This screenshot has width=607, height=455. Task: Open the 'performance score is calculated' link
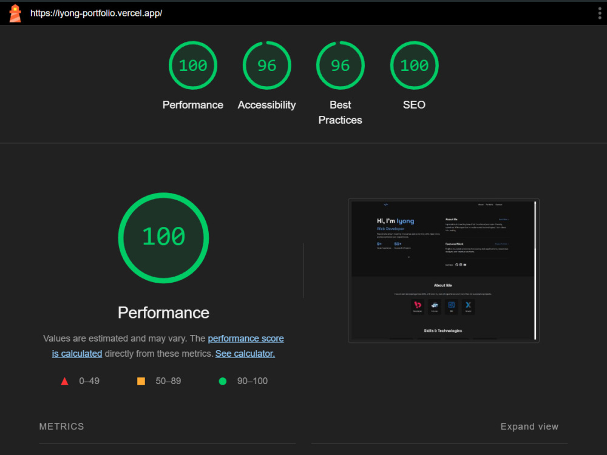pyautogui.click(x=246, y=339)
